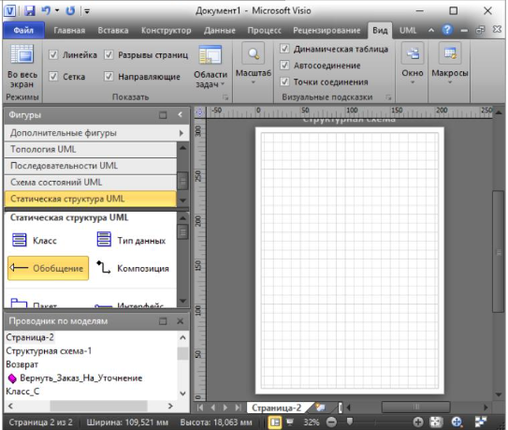The height and width of the screenshot is (430, 508).
Task: Toggle the Сетка grid checkbox
Action: click(x=53, y=77)
